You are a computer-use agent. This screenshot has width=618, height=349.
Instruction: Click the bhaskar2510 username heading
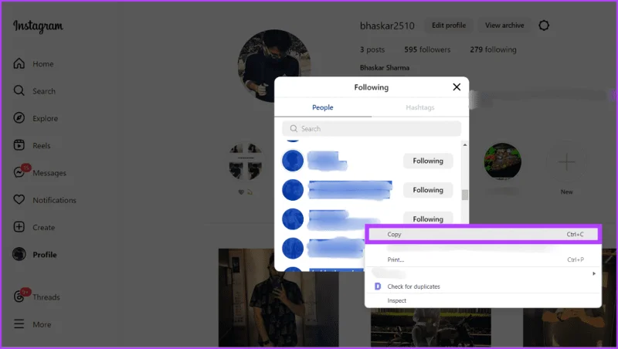click(x=387, y=26)
